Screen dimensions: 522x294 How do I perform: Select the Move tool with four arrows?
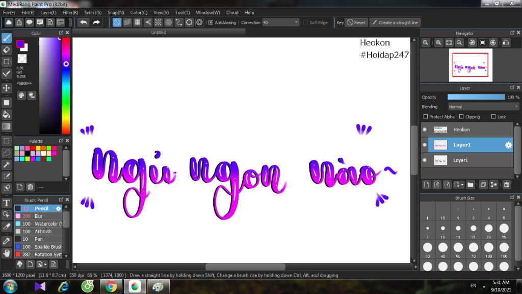pyautogui.click(x=6, y=88)
